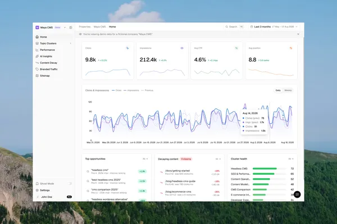
Task: Open the Maya CMS property switcher chevron
Action: pos(65,27)
